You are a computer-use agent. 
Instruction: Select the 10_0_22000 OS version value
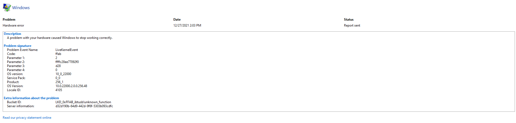click(x=63, y=74)
